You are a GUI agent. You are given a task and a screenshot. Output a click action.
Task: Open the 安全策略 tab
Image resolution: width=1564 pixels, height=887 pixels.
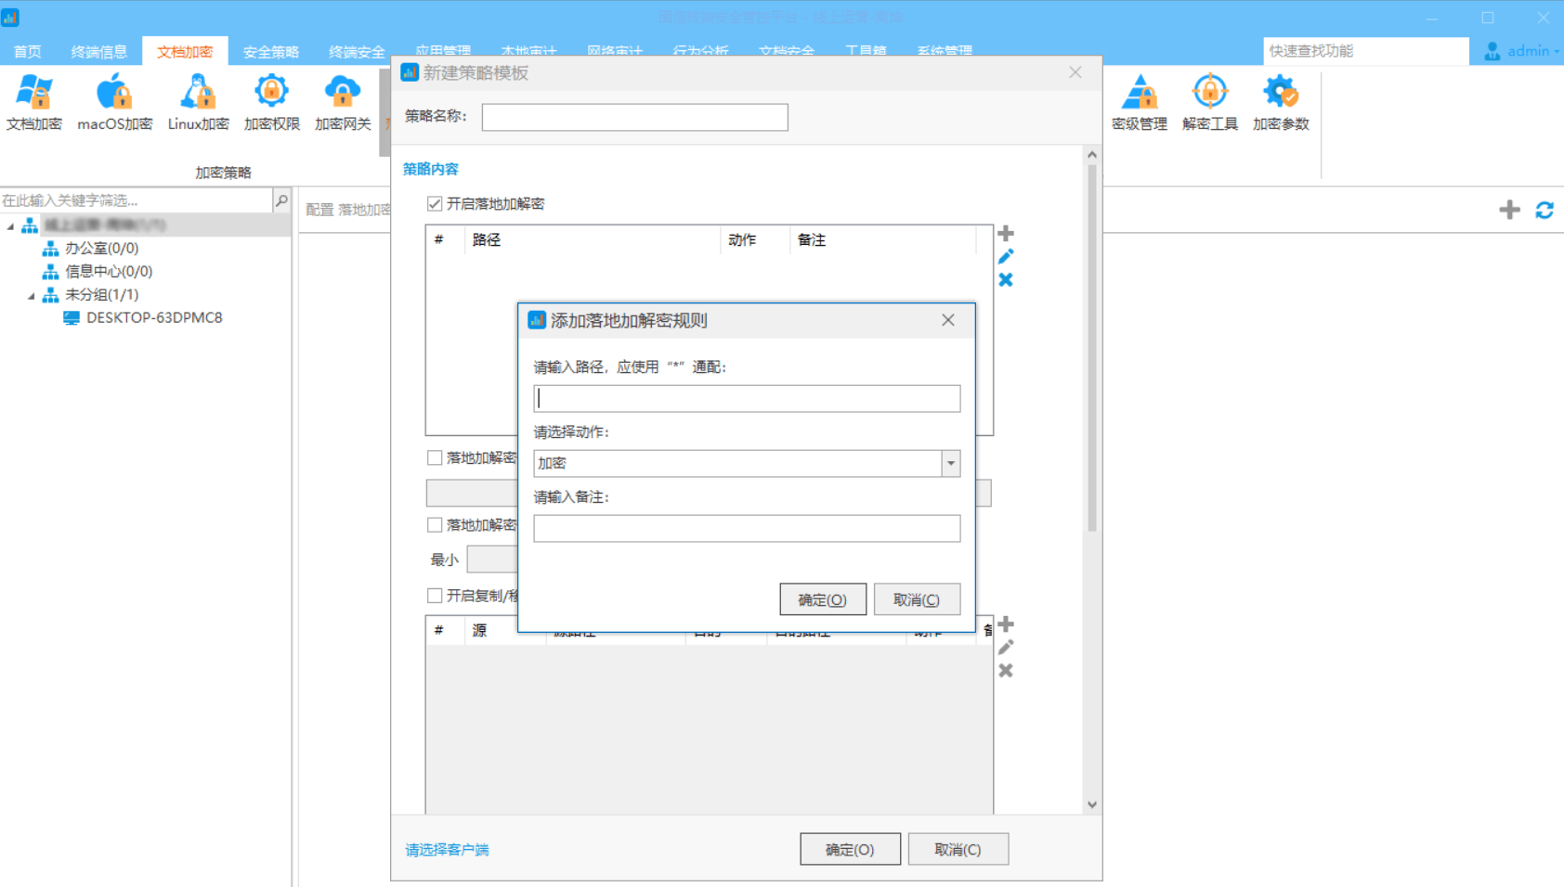[x=271, y=51]
